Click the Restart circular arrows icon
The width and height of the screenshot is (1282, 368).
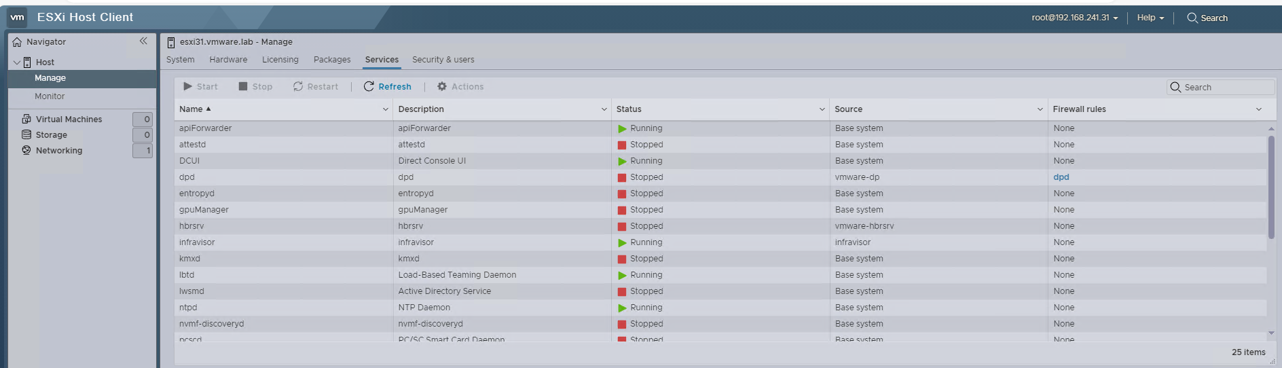(298, 86)
